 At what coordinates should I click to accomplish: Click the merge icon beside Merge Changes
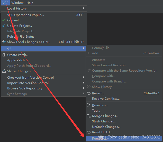click(89, 116)
